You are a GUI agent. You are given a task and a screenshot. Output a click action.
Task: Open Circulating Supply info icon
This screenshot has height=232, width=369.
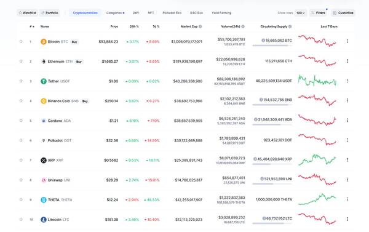[x=290, y=26]
